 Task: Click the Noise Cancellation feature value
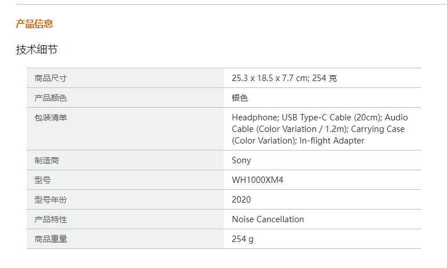[x=268, y=219]
